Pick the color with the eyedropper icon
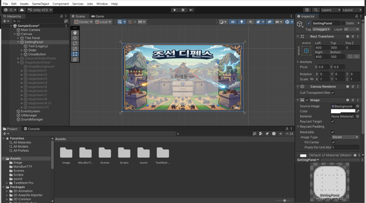 tap(358, 111)
